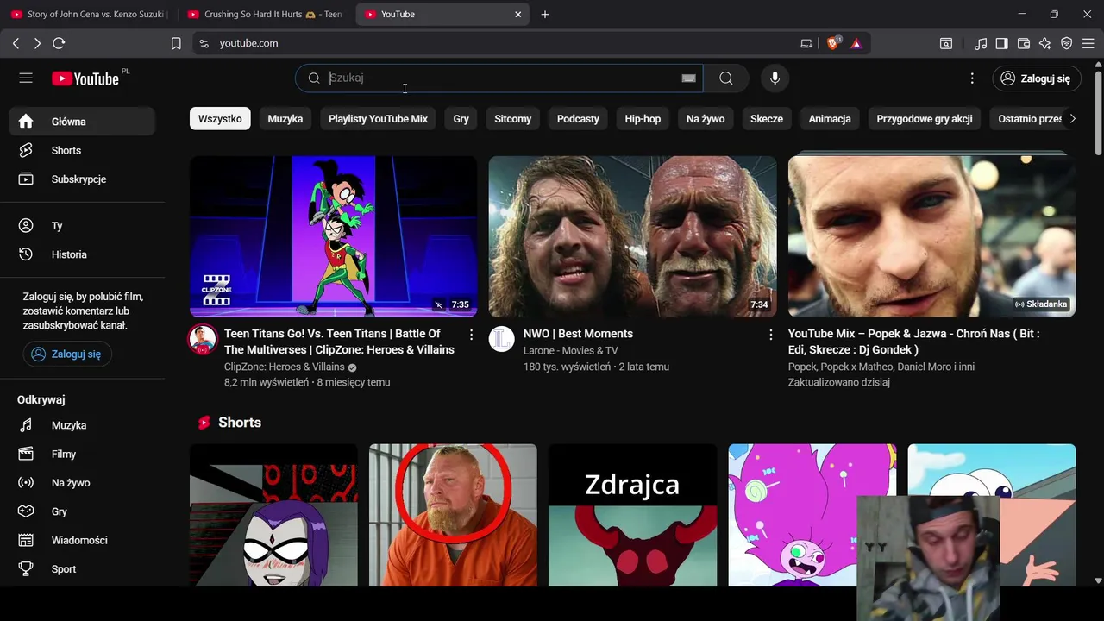The height and width of the screenshot is (621, 1104).
Task: Open Sport under Odkrywaj
Action: tap(82, 569)
